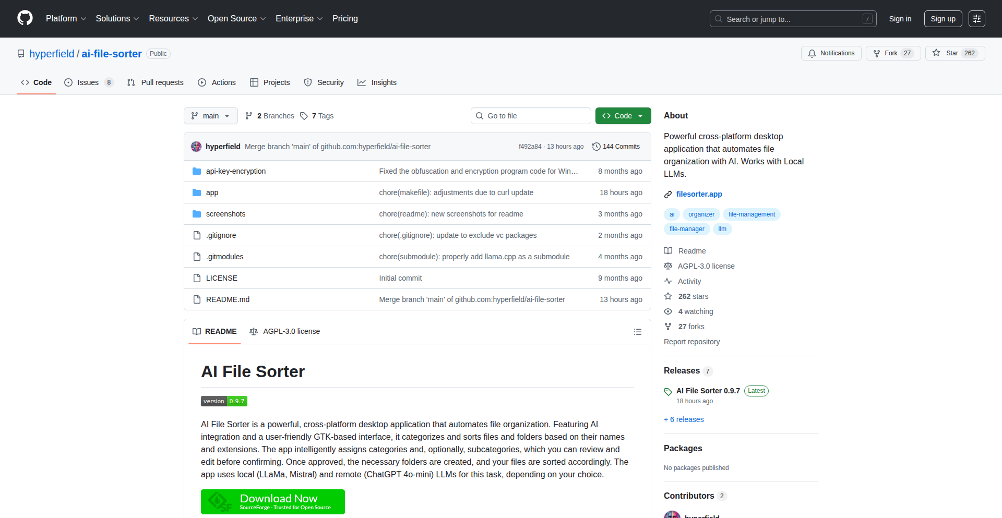
Task: Click the pulse icon next to Activity
Action: click(668, 281)
